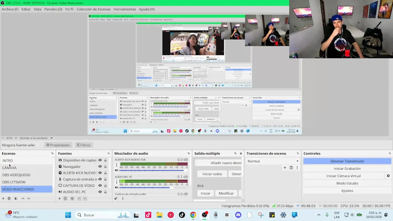This screenshot has height=221, width=393.
Task: Open Windows Start menu
Action: 68,215
